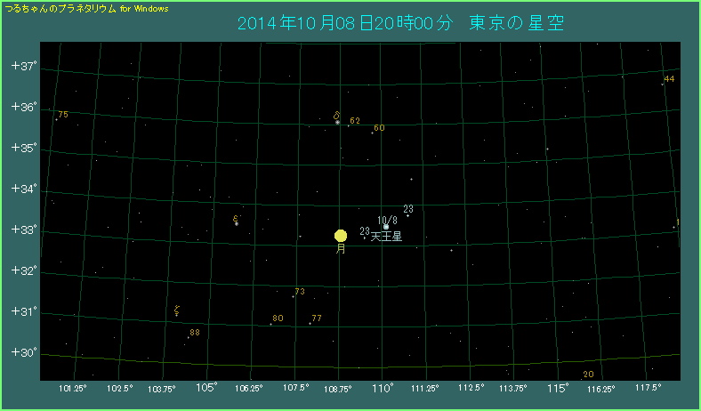701x411 pixels.
Task: Select the Uranus marker labeled 天王星
Action: pyautogui.click(x=385, y=227)
